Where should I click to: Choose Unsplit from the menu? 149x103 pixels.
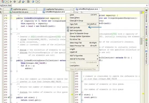[x=83, y=49]
